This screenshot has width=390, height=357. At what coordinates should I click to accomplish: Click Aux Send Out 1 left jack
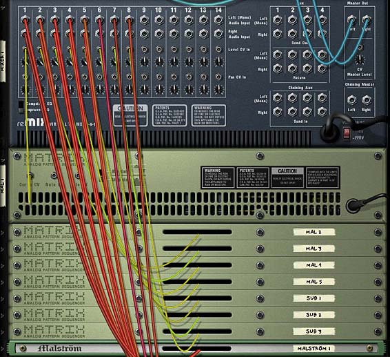coord(278,20)
